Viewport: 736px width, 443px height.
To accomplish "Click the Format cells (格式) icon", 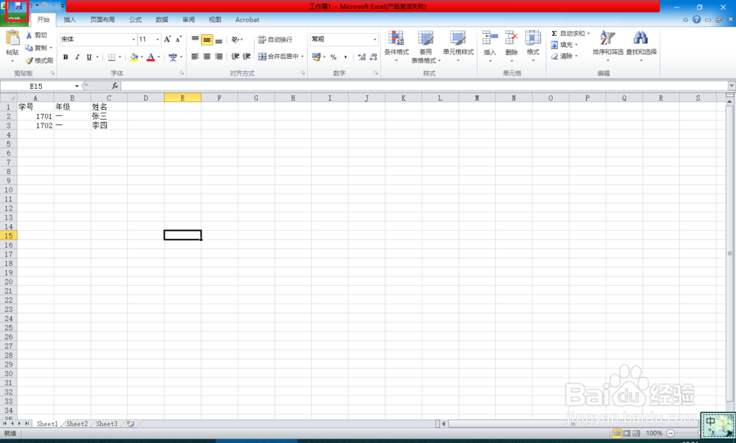I will pos(533,38).
